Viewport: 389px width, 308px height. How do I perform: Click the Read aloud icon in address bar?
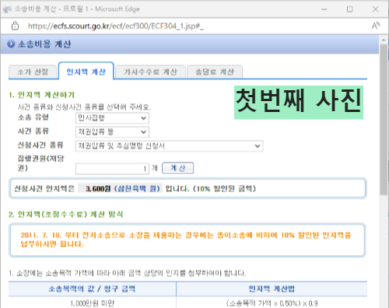click(376, 26)
